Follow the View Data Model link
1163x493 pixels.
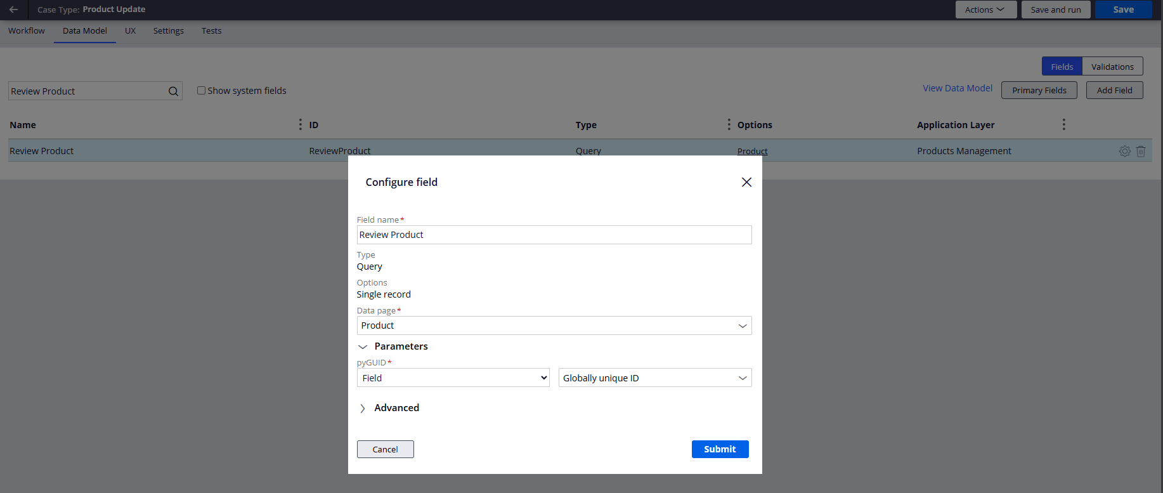point(958,88)
